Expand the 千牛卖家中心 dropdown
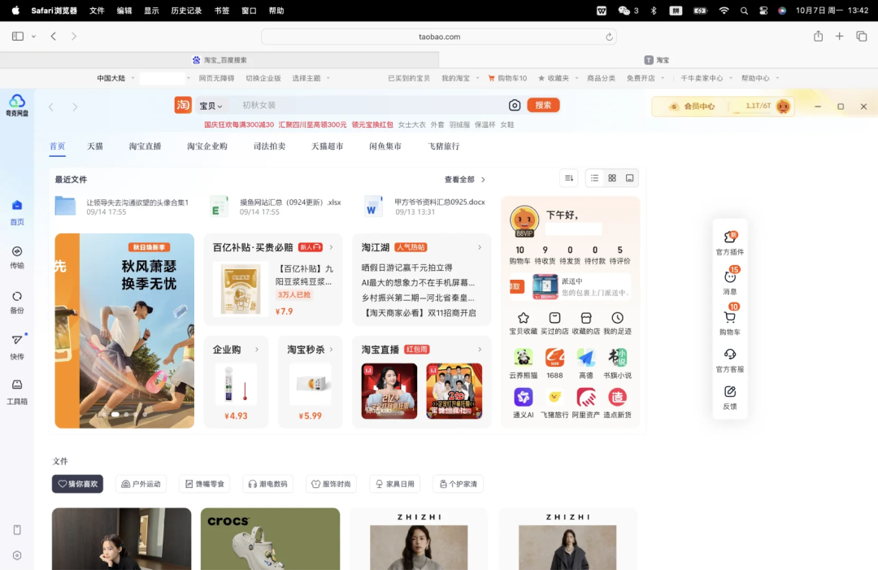Viewport: 878px width, 570px height. point(706,78)
